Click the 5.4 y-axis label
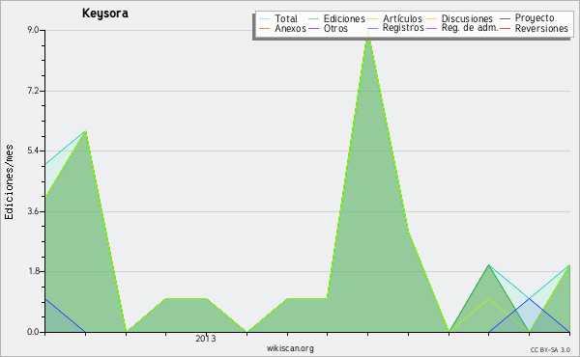The height and width of the screenshot is (357, 580). pyautogui.click(x=33, y=151)
